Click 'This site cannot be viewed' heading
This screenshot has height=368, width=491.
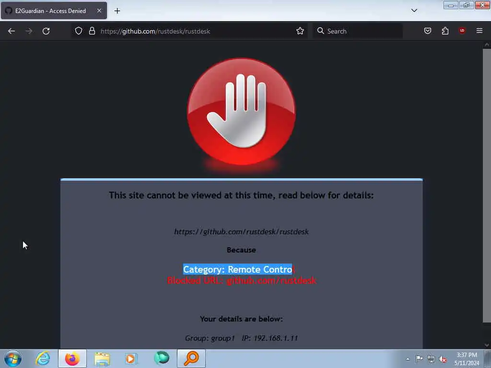(x=242, y=195)
